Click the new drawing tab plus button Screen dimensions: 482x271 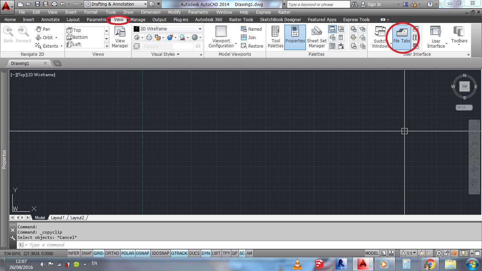click(57, 64)
